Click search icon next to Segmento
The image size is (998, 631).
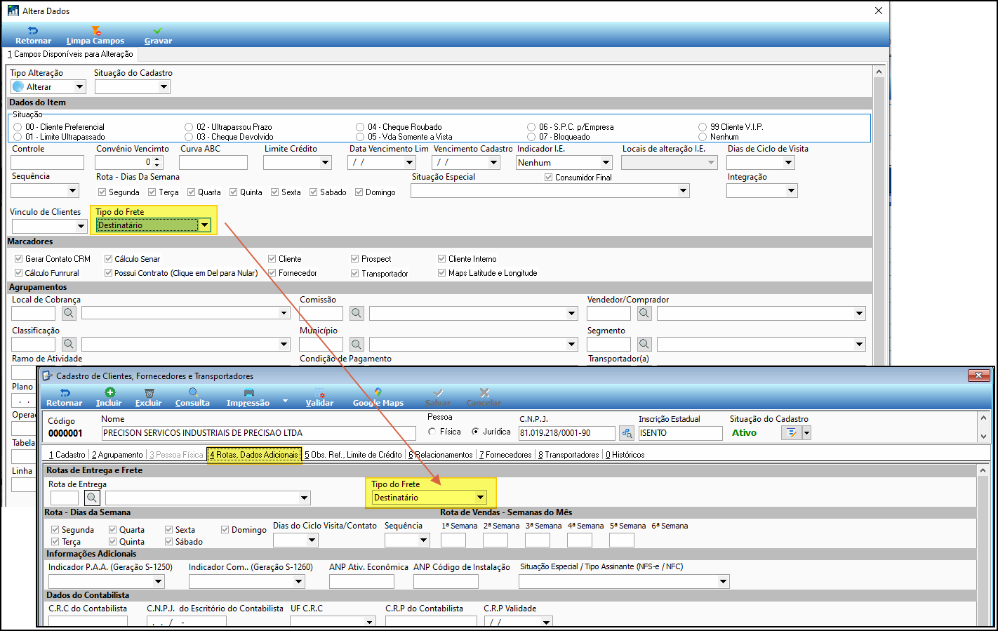[x=644, y=344]
